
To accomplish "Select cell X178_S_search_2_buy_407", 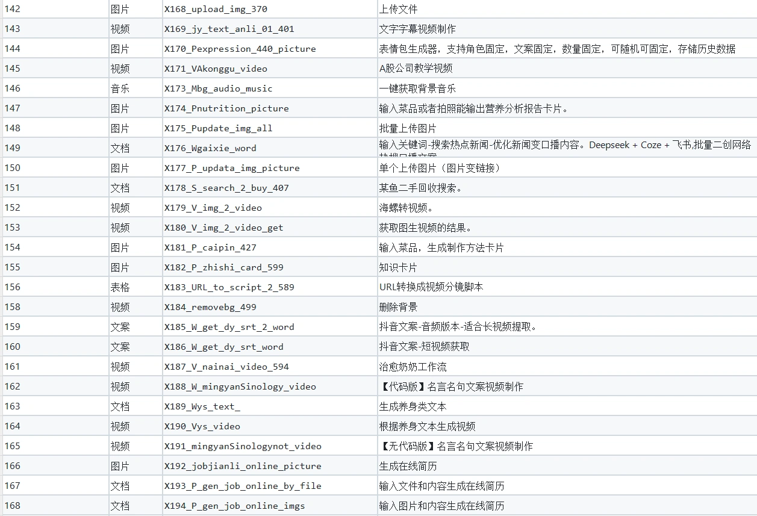I will click(x=226, y=188).
